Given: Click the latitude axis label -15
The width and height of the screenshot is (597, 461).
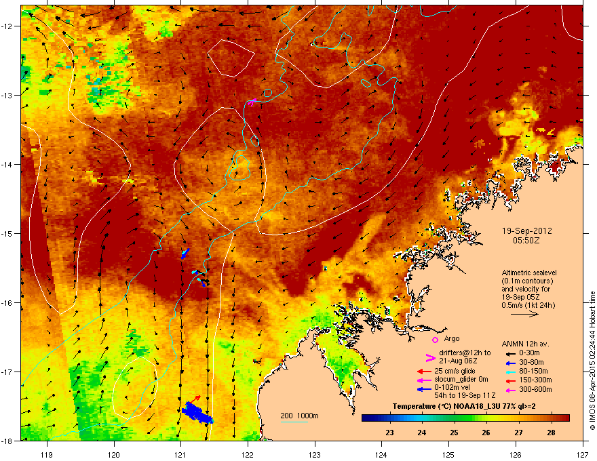Looking at the screenshot, I should tap(7, 233).
